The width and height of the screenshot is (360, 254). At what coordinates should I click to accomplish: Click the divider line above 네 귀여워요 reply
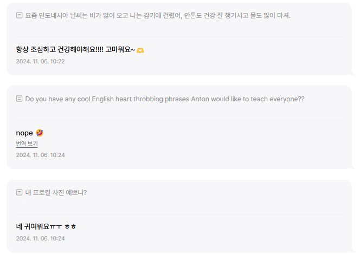(179, 214)
